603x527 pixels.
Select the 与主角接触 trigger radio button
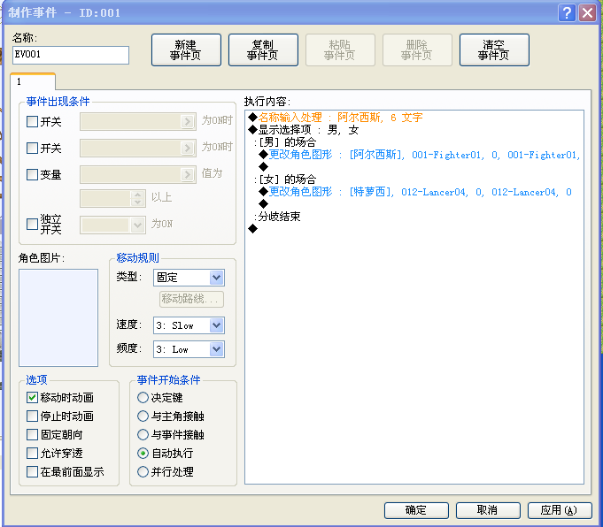143,416
